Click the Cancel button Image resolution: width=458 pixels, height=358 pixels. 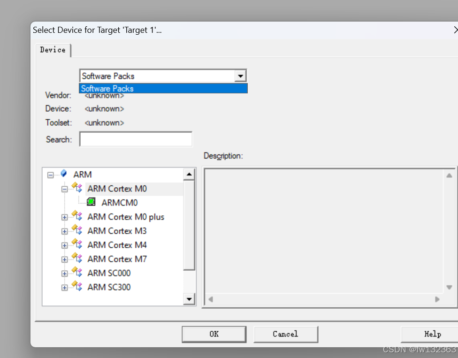[286, 334]
